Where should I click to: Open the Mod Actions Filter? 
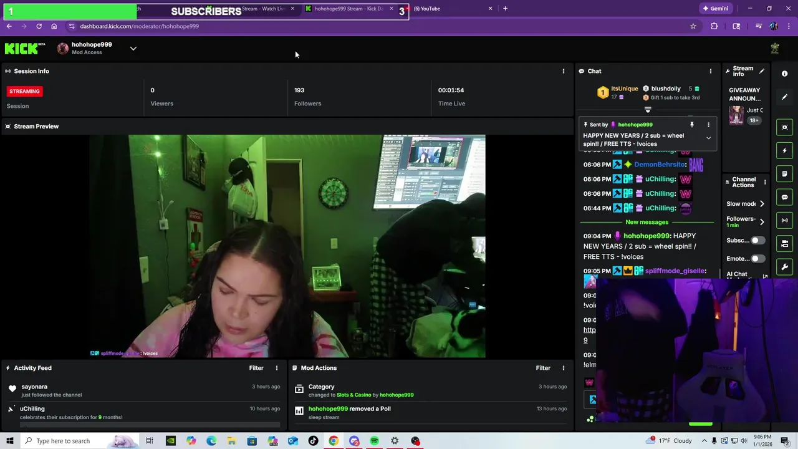tap(543, 368)
